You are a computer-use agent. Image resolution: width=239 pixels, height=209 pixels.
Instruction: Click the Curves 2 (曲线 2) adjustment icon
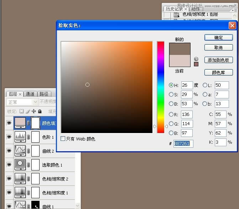click(x=20, y=151)
